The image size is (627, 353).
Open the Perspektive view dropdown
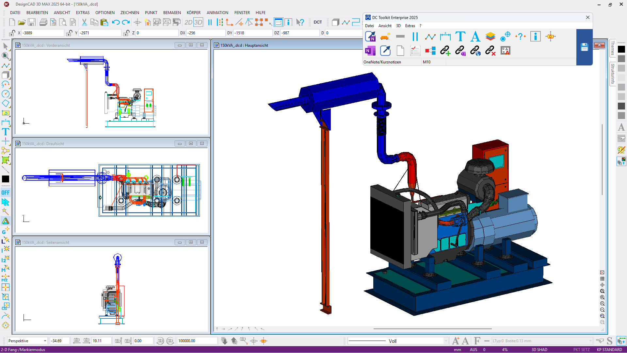(45, 341)
